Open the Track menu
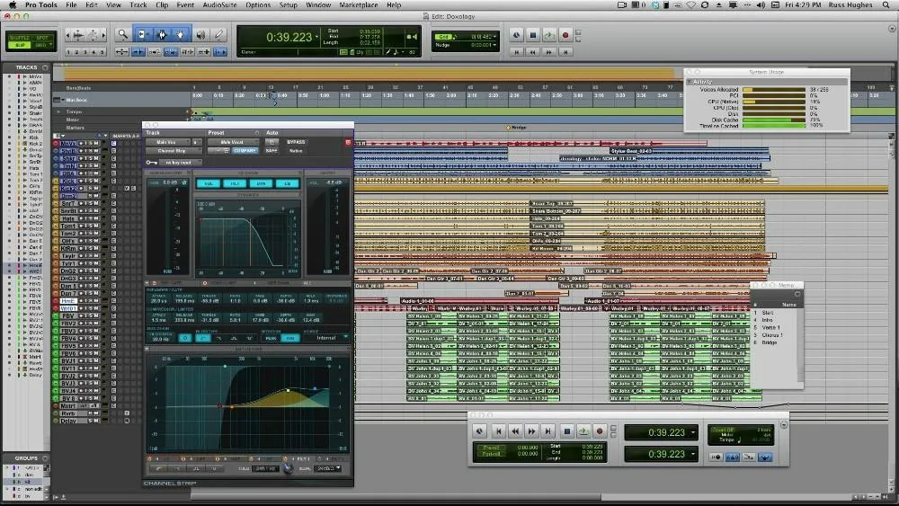899x506 pixels. 138,4
